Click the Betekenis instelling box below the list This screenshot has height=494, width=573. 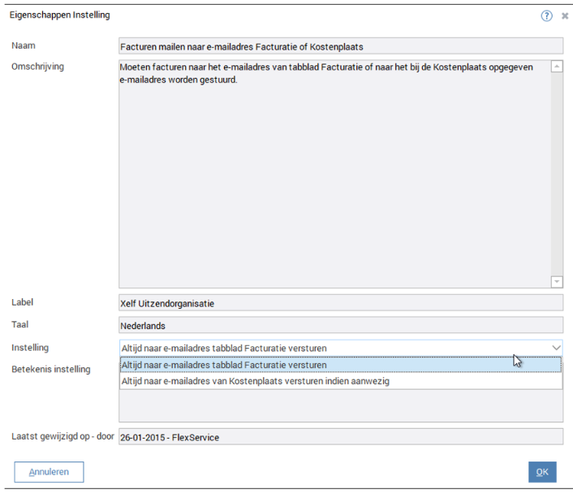340,405
